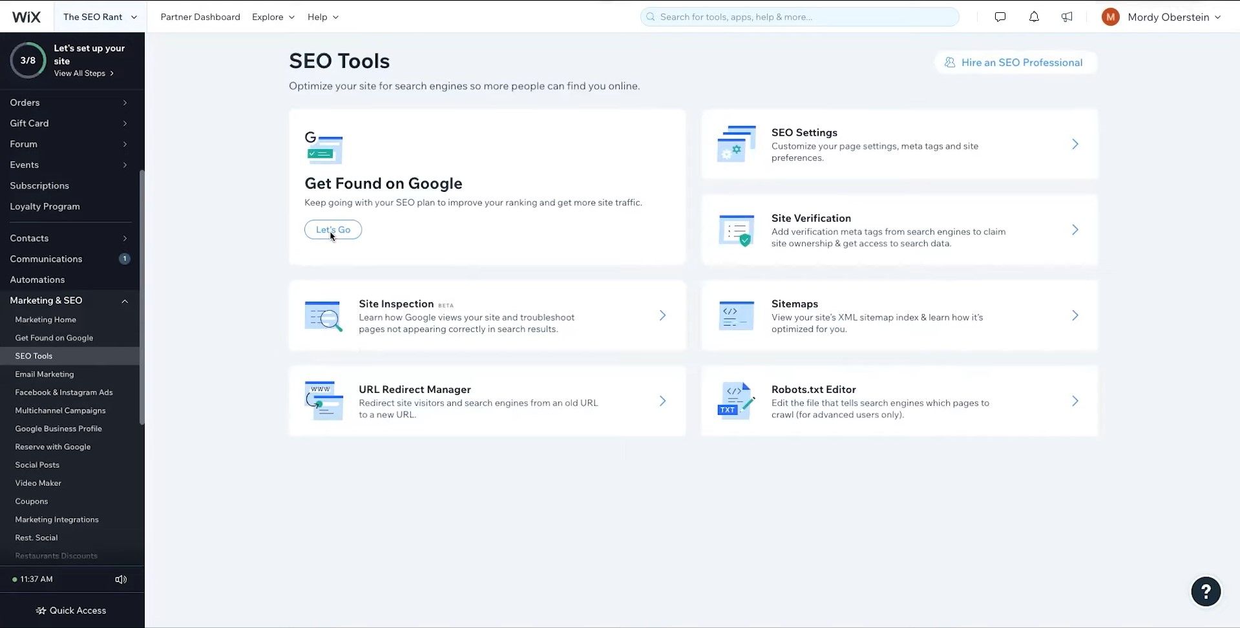
Task: Open the help question mark bubble
Action: tap(1206, 591)
